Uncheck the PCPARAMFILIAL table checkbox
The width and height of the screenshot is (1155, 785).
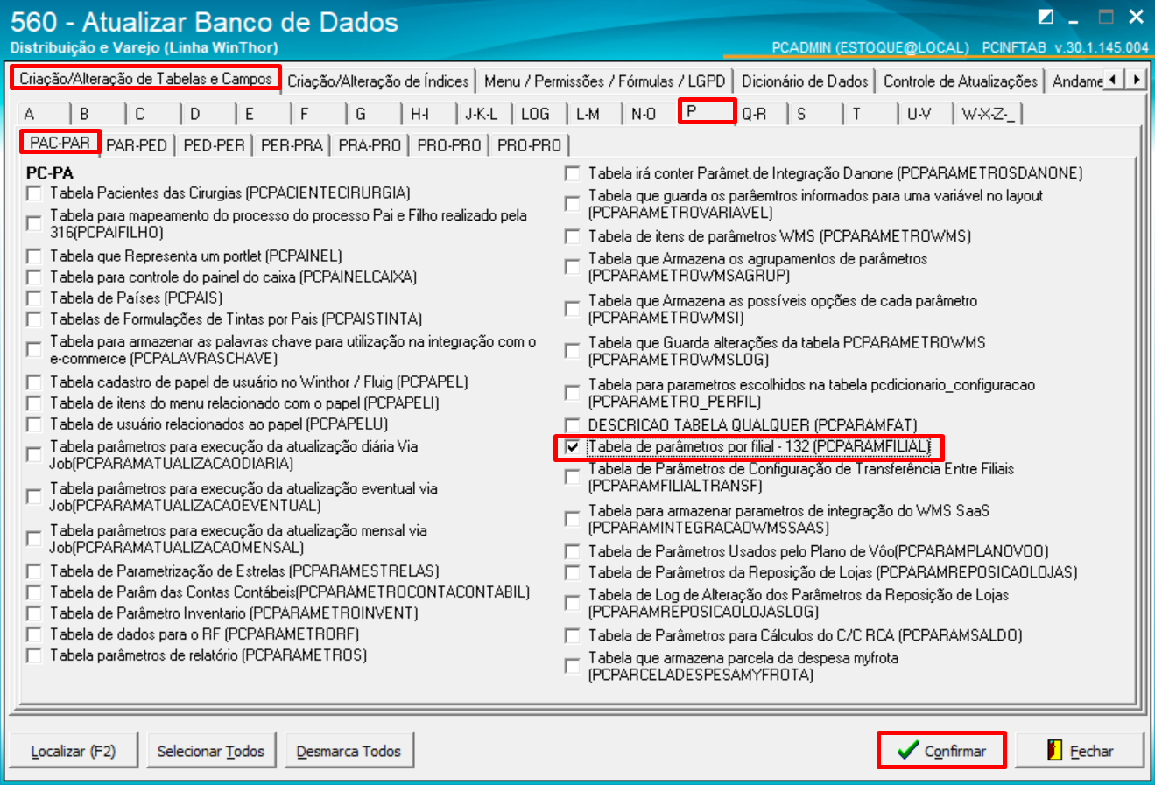572,446
